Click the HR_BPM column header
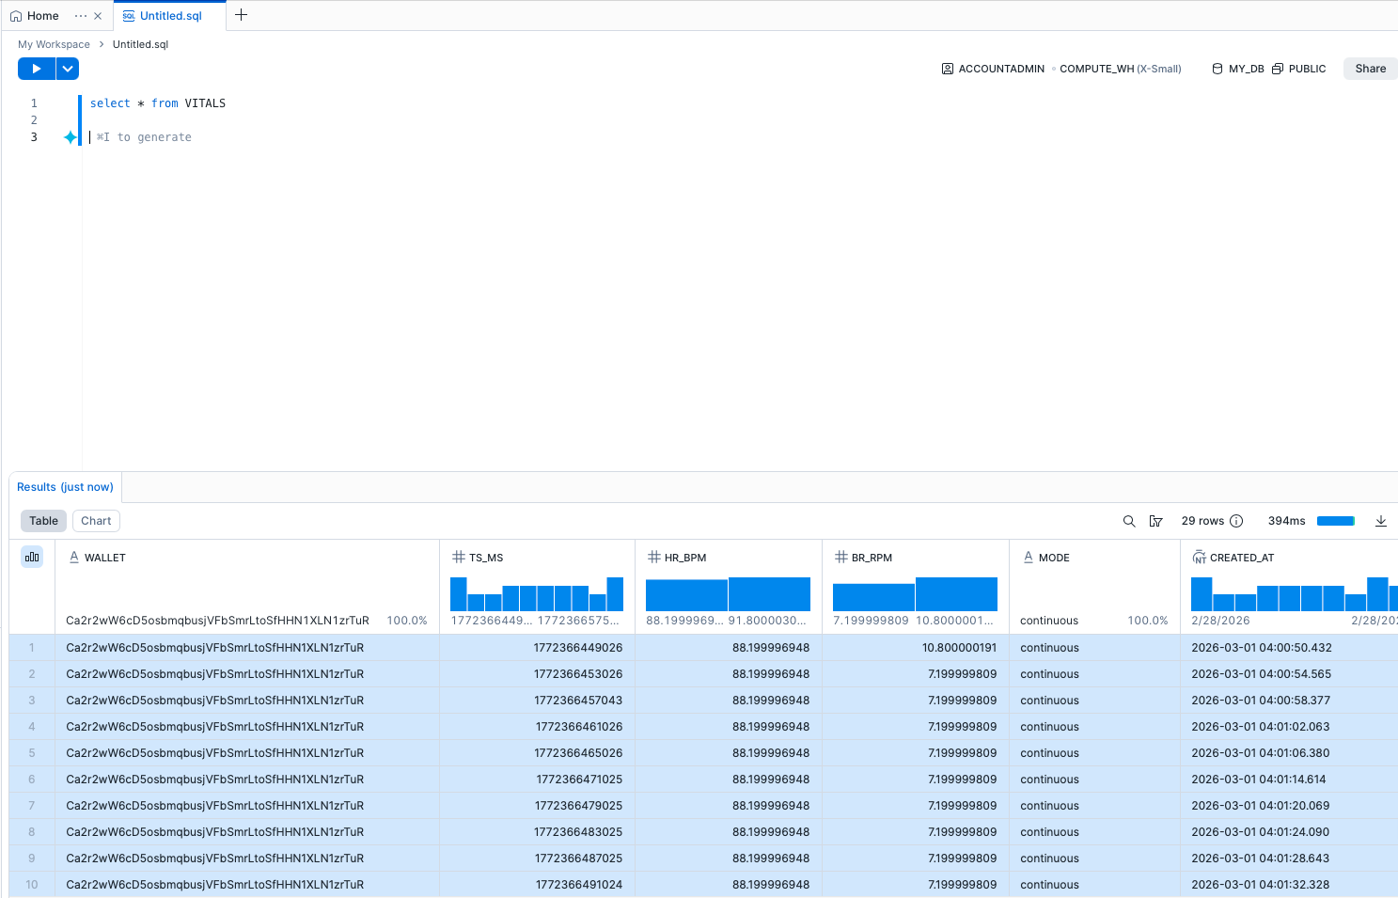 tap(685, 558)
